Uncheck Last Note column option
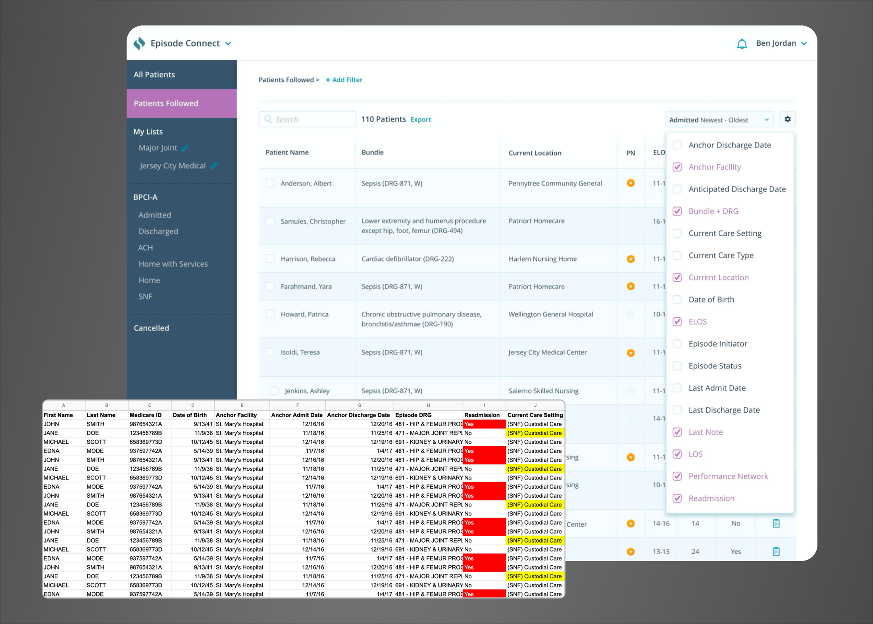Image resolution: width=873 pixels, height=624 pixels. [x=677, y=432]
